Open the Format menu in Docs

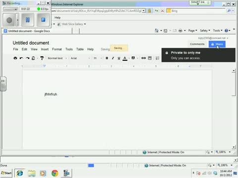pyautogui.click(x=57, y=49)
